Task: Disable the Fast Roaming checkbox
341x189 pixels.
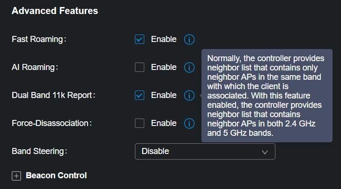Action: tap(140, 39)
